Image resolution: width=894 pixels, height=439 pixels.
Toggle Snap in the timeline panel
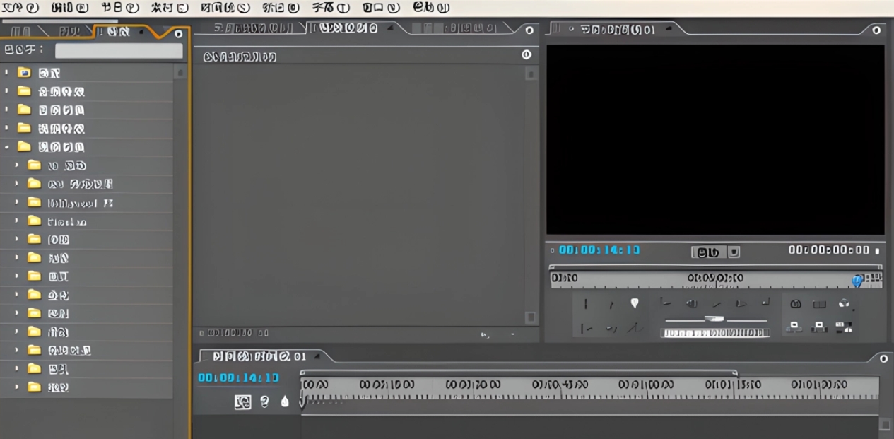point(242,402)
